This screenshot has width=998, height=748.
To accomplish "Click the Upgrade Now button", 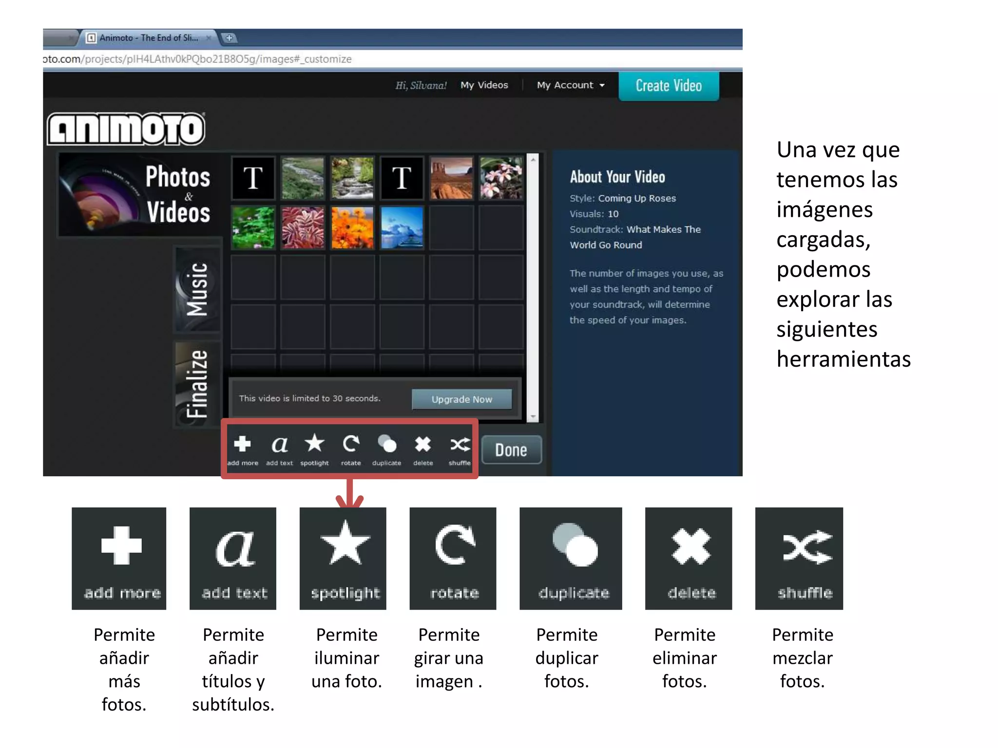I will point(461,399).
